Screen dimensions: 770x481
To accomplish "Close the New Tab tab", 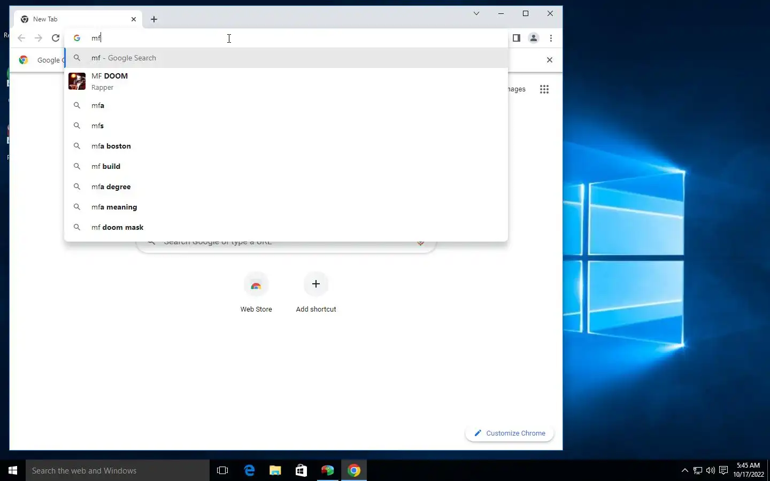I will [134, 19].
